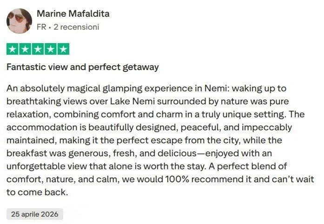This screenshot has height=224, width=324.
Task: Click the line starting 'relaxation, combining comfort'
Action: click(156, 115)
